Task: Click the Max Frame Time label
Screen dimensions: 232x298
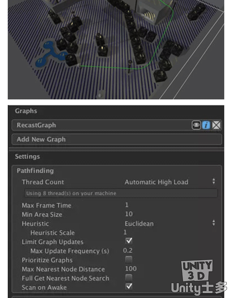Action: pyautogui.click(x=46, y=205)
